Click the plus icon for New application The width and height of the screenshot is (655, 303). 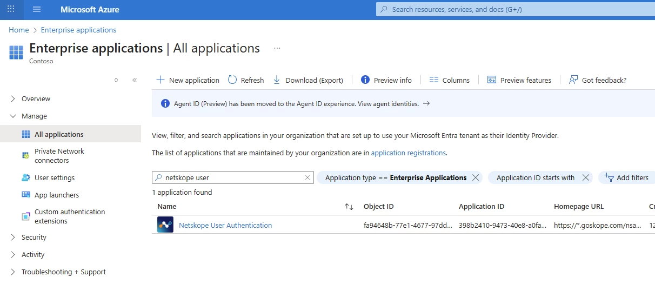pos(160,80)
